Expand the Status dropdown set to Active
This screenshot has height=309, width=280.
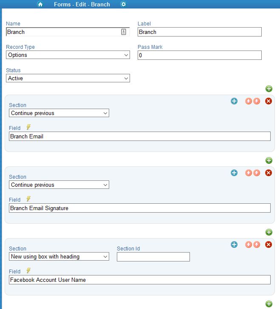pos(68,79)
